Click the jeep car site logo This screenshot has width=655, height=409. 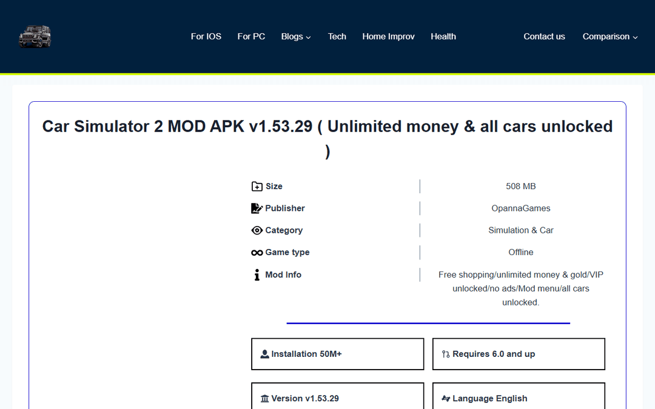click(35, 36)
